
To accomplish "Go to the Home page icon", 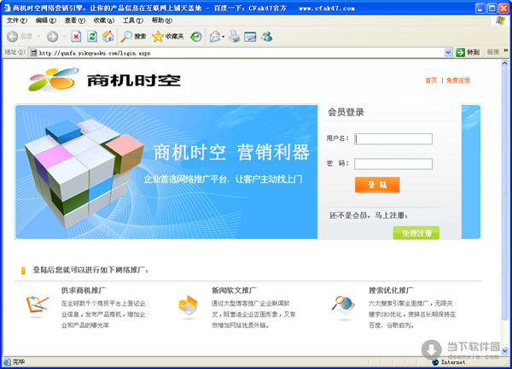I will coord(108,36).
